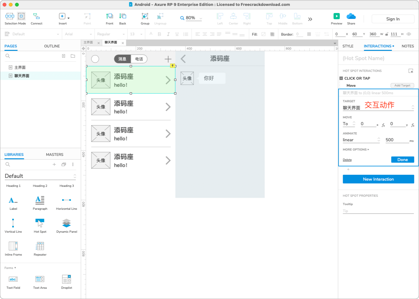
Task: Click the New Interaction button
Action: coord(378,179)
